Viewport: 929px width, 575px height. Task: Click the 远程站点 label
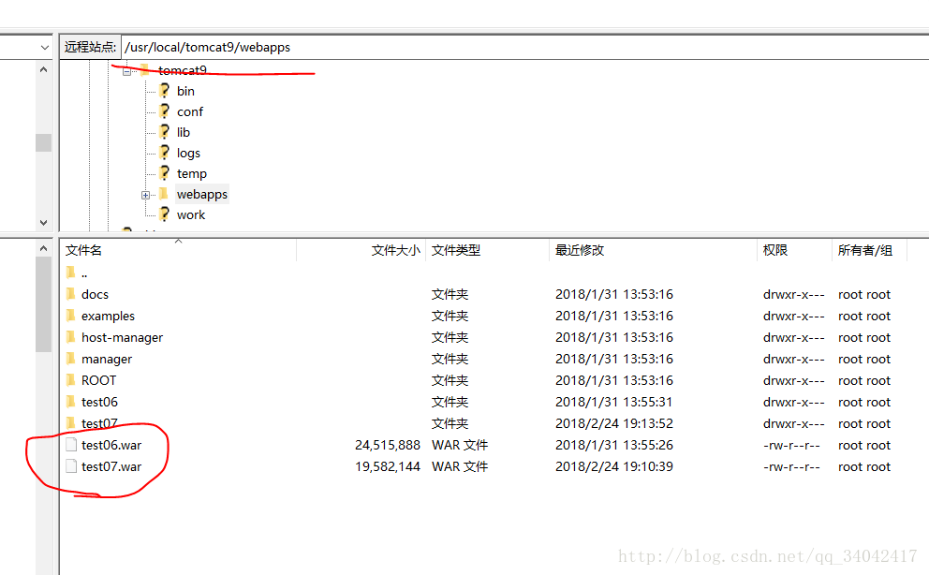pyautogui.click(x=90, y=48)
